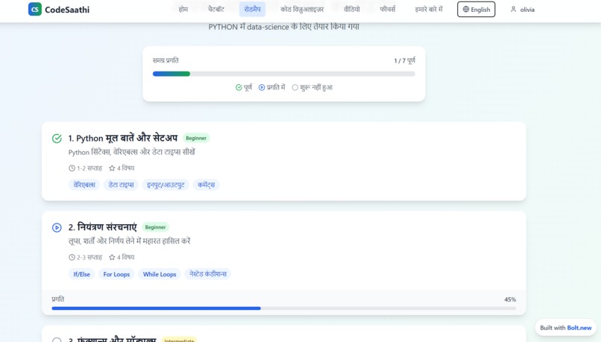The width and height of the screenshot is (601, 342).
Task: Click the 1 / 7 पूर्ण counter text
Action: click(x=404, y=60)
